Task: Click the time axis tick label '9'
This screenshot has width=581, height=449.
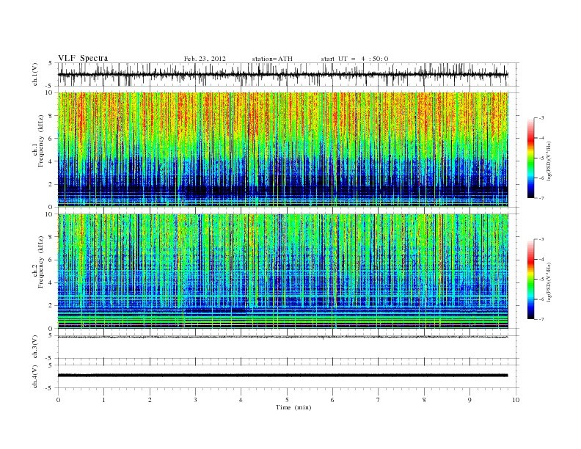Action: point(469,400)
